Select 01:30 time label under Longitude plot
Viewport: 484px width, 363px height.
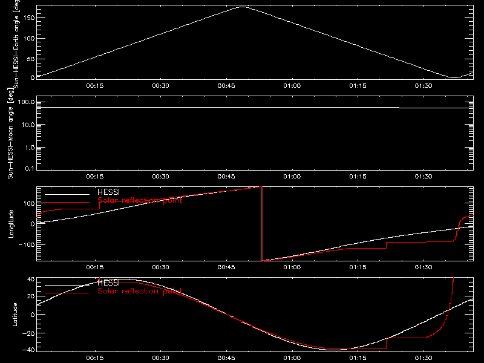point(423,267)
